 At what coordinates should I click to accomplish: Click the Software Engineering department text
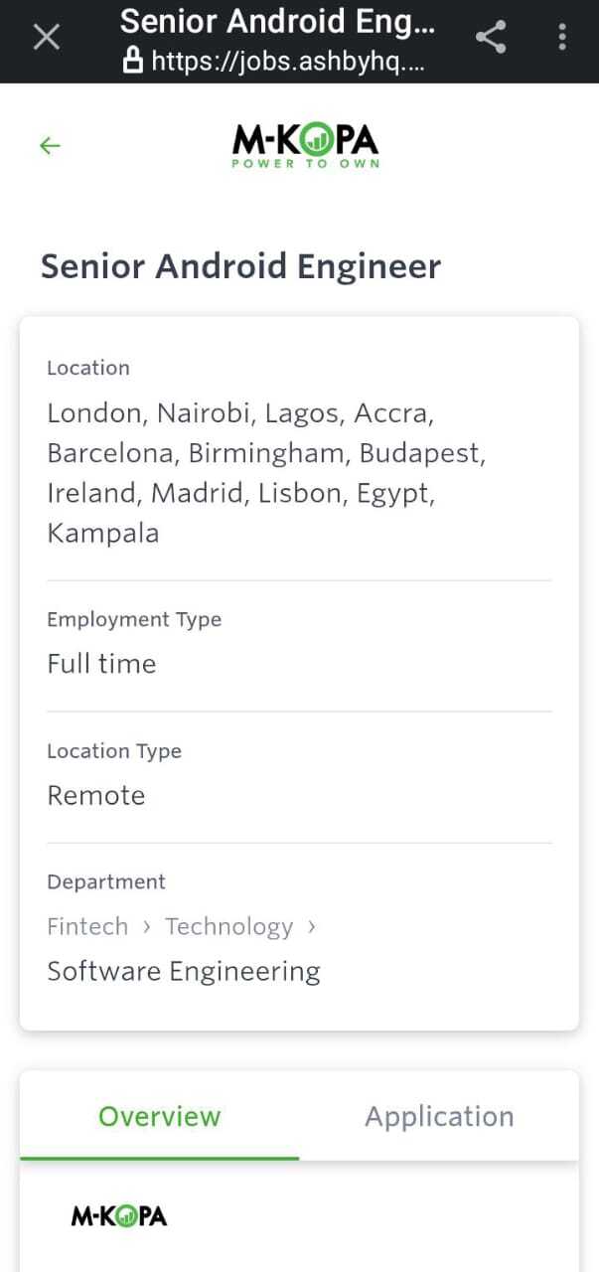click(x=184, y=971)
